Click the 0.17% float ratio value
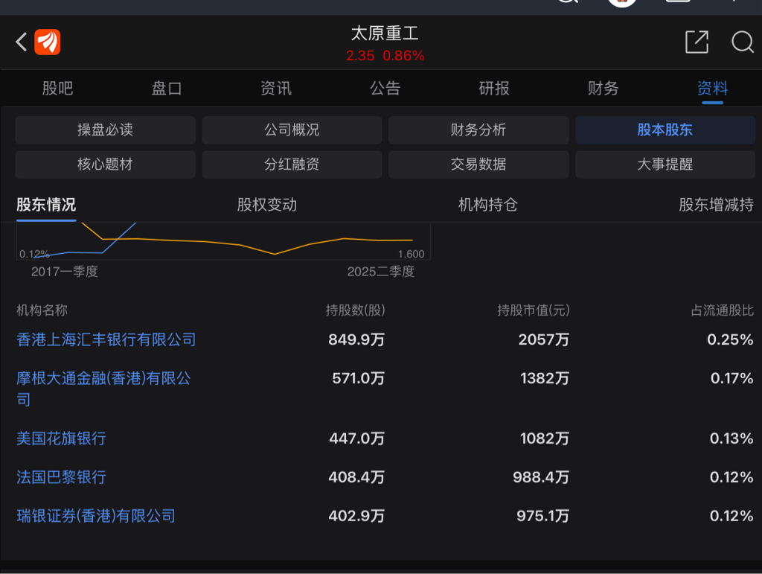 pos(732,378)
